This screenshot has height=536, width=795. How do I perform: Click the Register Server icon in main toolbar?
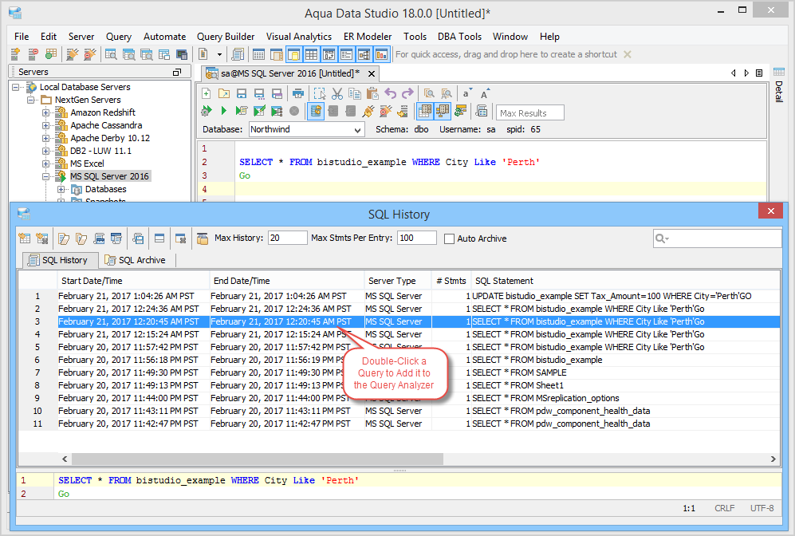click(15, 53)
